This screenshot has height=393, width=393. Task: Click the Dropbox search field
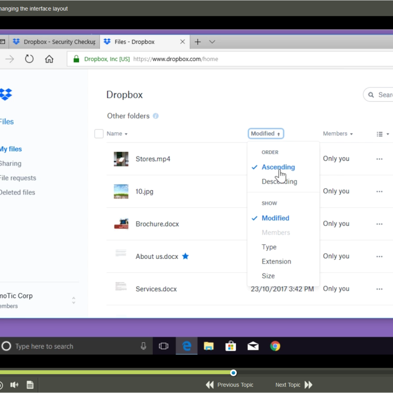(378, 95)
